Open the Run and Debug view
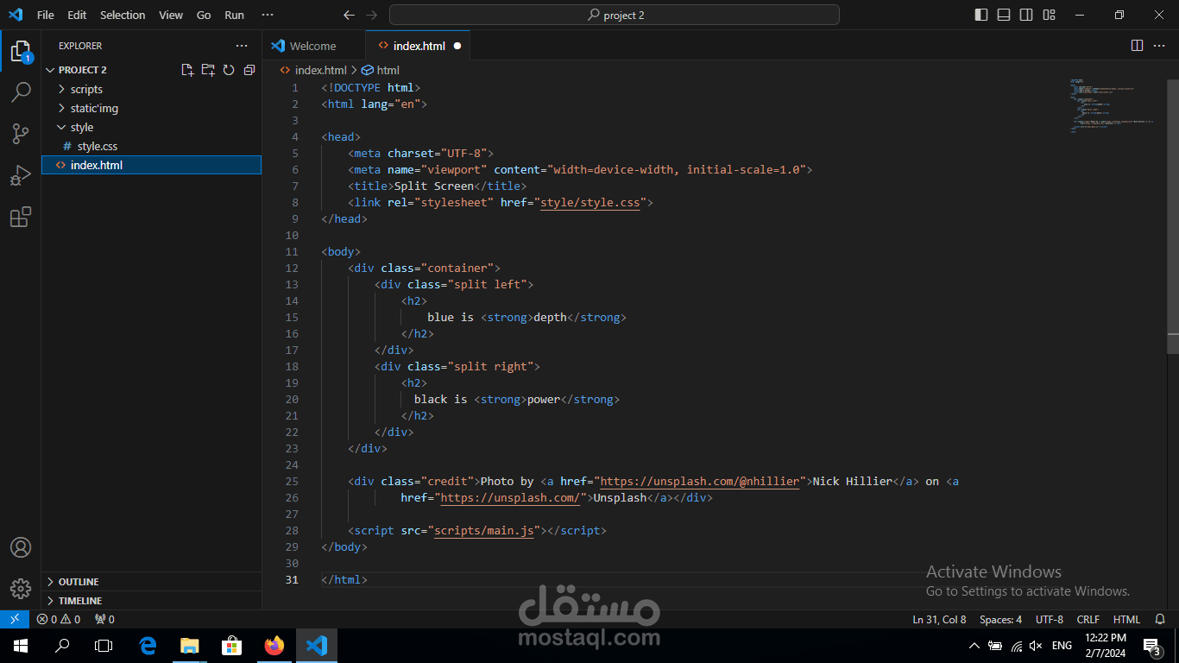 pyautogui.click(x=21, y=175)
